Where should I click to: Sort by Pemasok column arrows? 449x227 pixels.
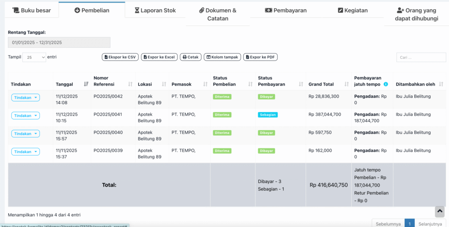[x=205, y=84]
